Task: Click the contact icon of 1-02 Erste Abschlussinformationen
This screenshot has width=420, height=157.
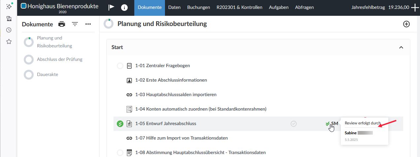Action: coord(129,80)
